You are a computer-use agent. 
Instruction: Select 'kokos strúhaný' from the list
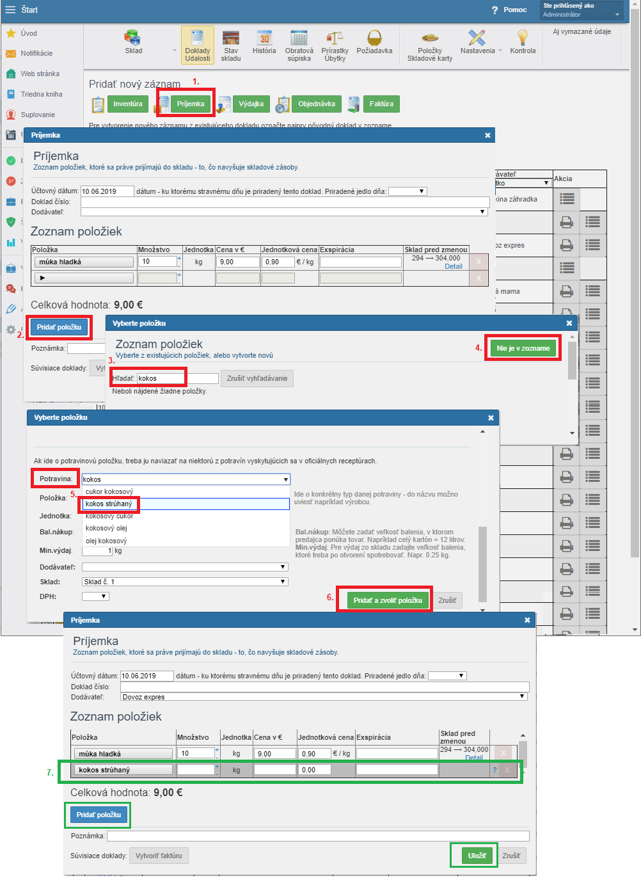[186, 504]
